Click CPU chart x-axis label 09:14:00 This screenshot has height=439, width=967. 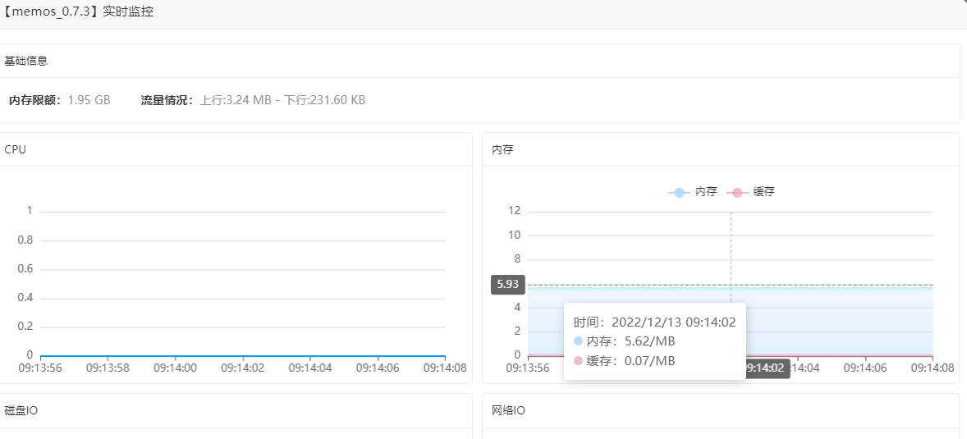(x=175, y=368)
